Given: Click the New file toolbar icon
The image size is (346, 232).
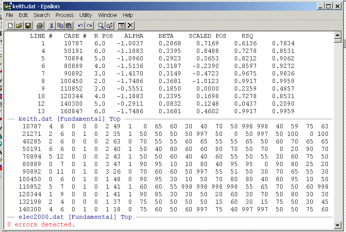Looking at the screenshot, I should tap(10, 26).
